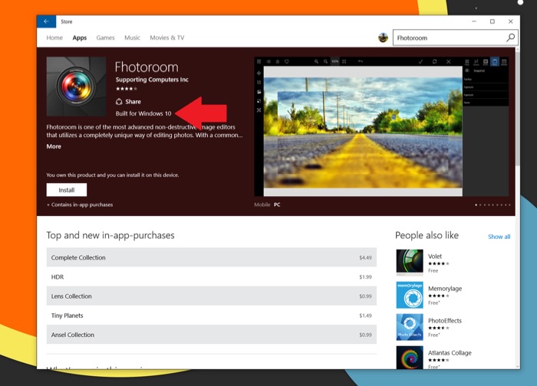Open the Memorylage app icon

(409, 295)
